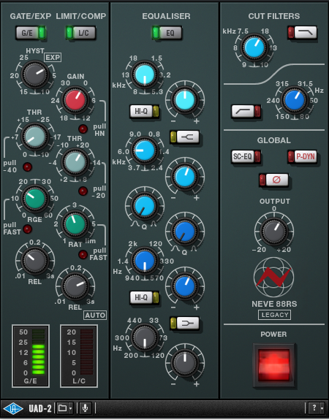Click the UAD-2 toolbar label
Screen dimensions: 329x420
pyautogui.click(x=40, y=409)
